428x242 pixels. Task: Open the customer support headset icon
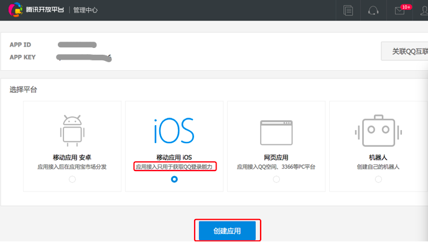click(373, 11)
